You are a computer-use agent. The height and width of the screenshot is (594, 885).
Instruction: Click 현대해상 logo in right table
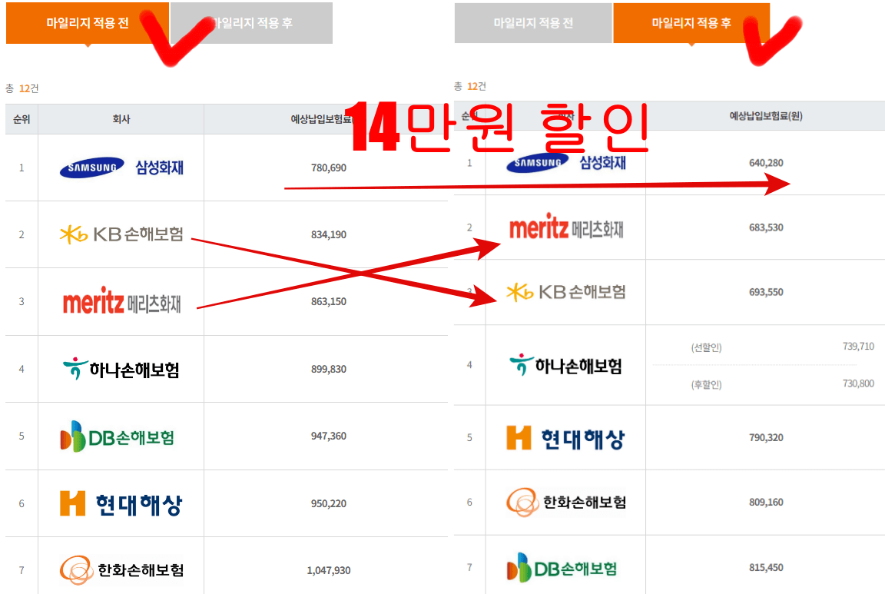click(x=566, y=437)
